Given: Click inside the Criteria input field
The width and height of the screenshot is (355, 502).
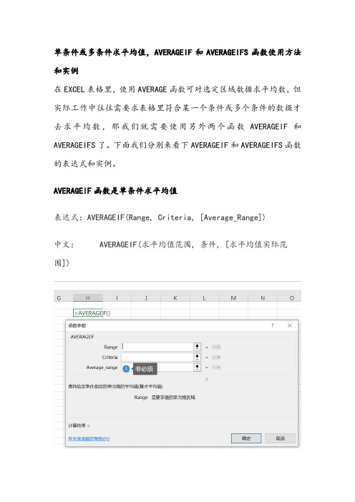Looking at the screenshot, I should (157, 357).
